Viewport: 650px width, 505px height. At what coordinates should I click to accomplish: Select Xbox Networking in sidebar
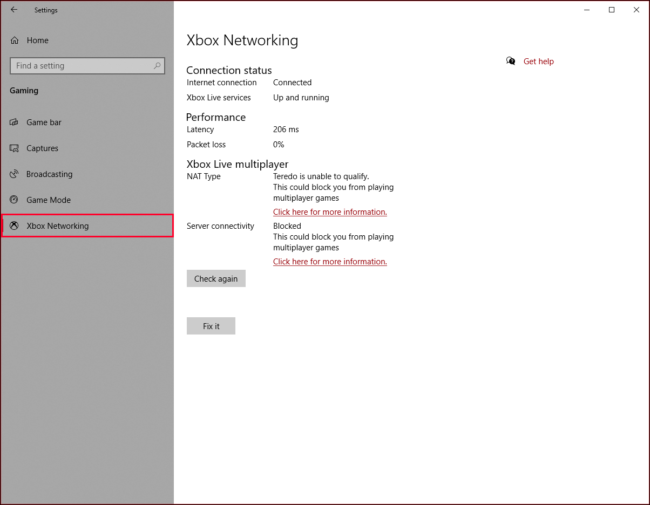[x=87, y=226]
